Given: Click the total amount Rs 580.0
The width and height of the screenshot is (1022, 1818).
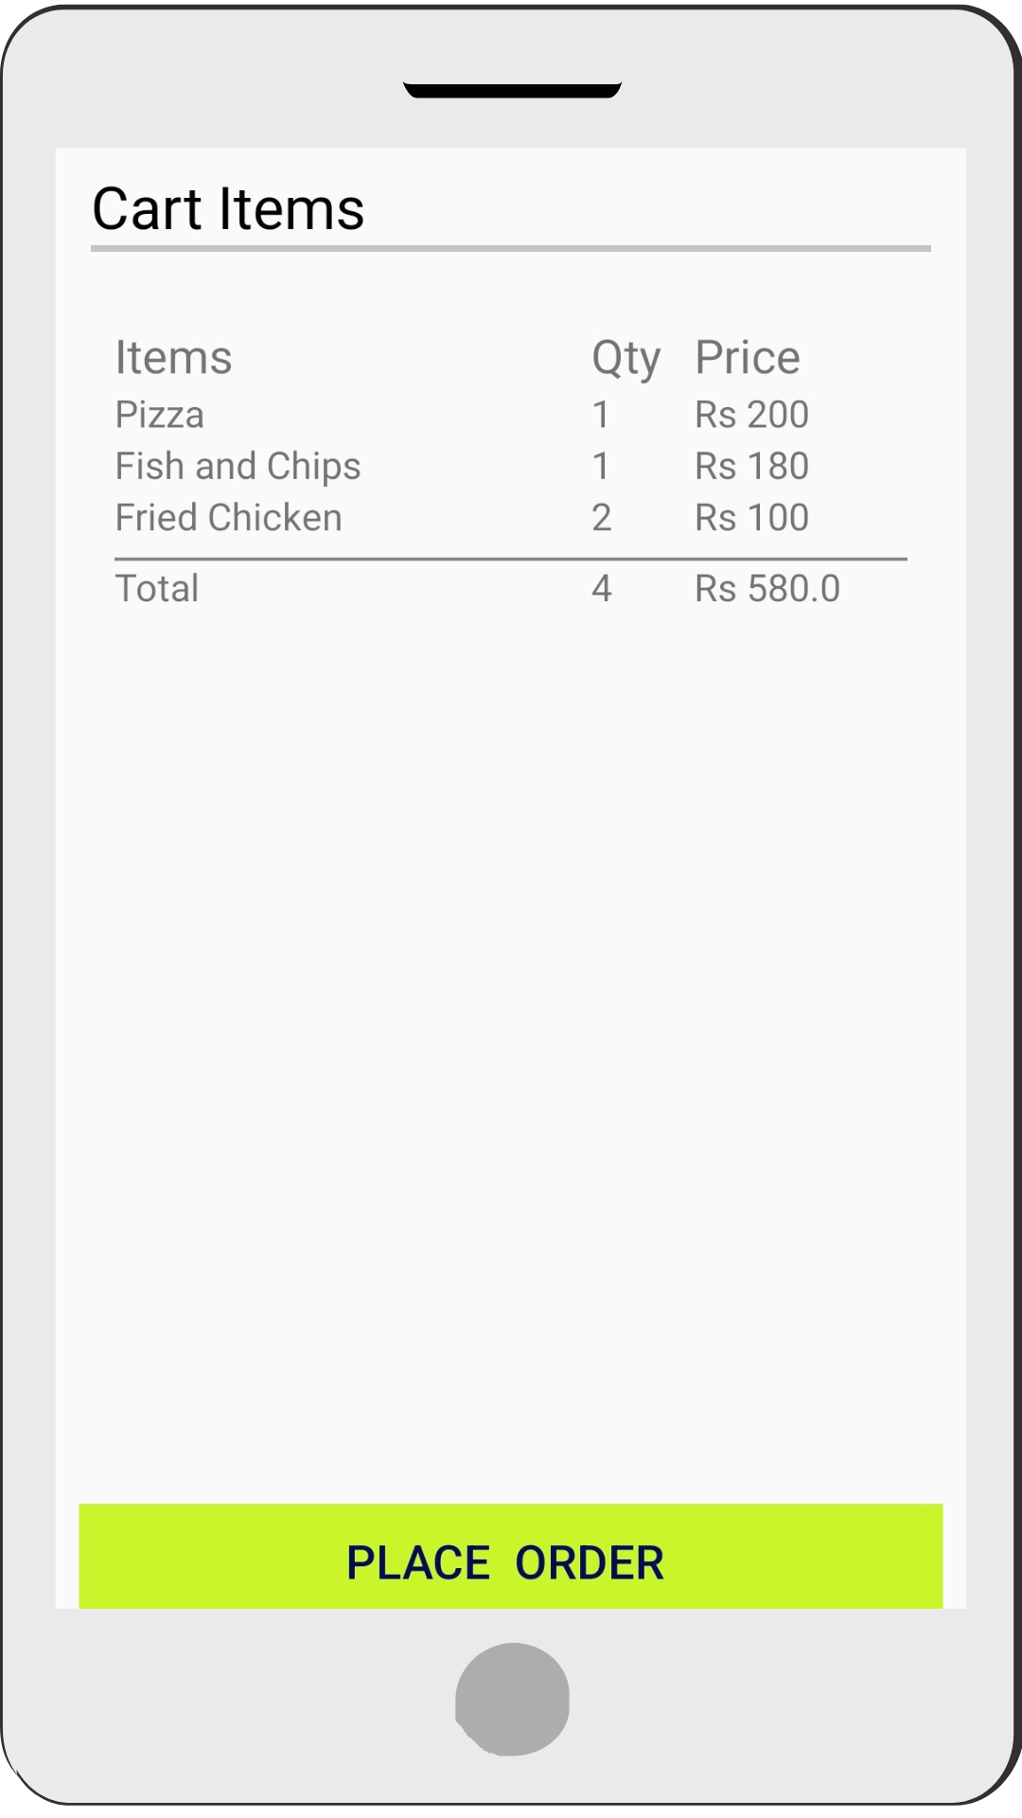Looking at the screenshot, I should (767, 589).
